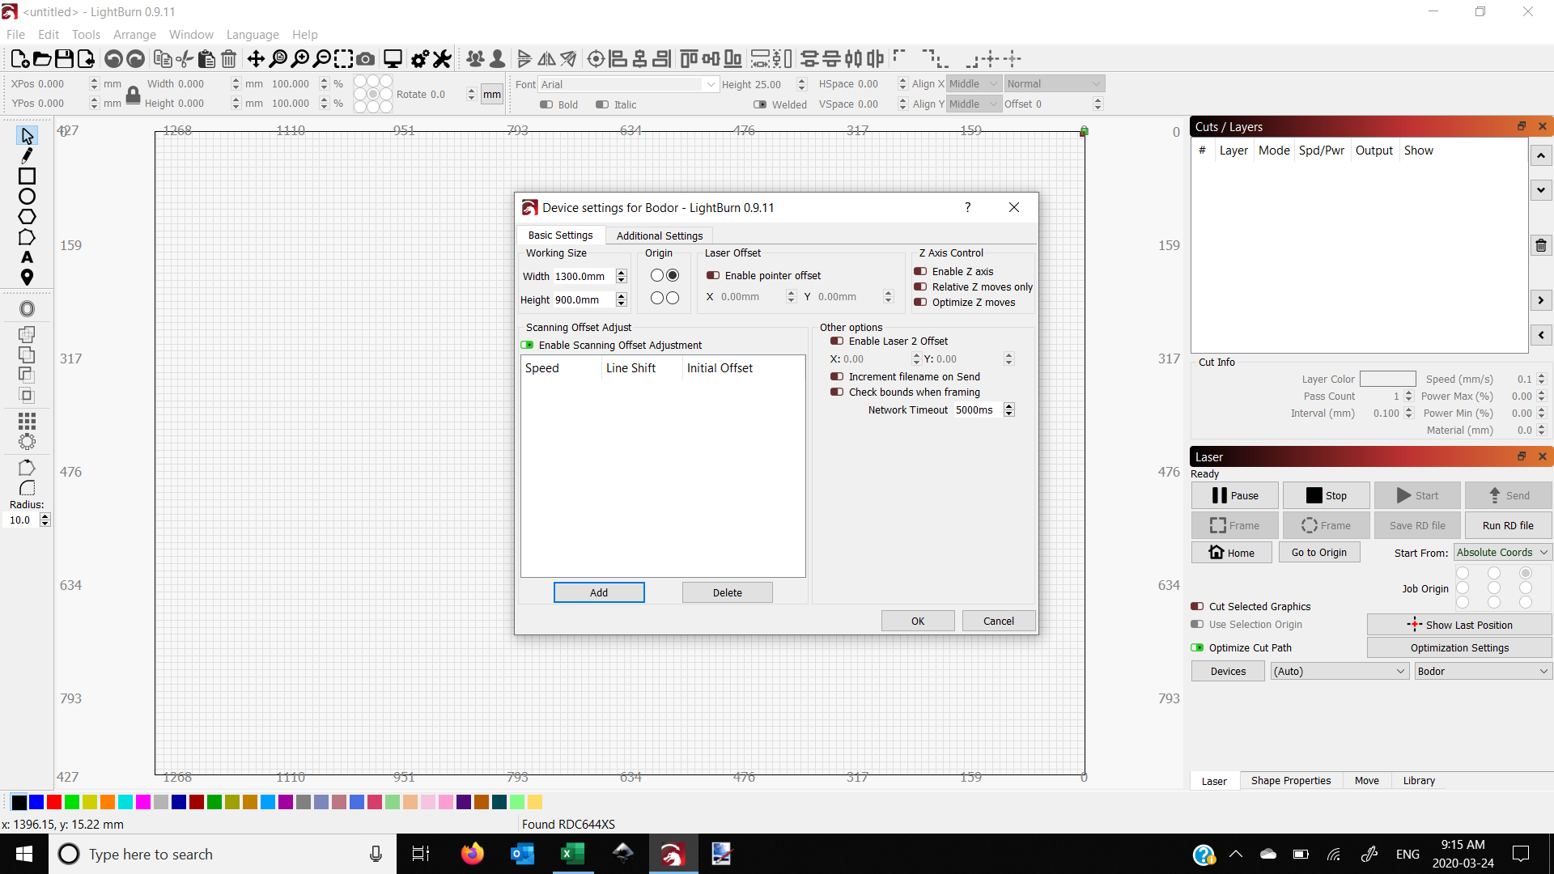Switch to the Additional Settings tab
This screenshot has height=874, width=1554.
click(659, 235)
